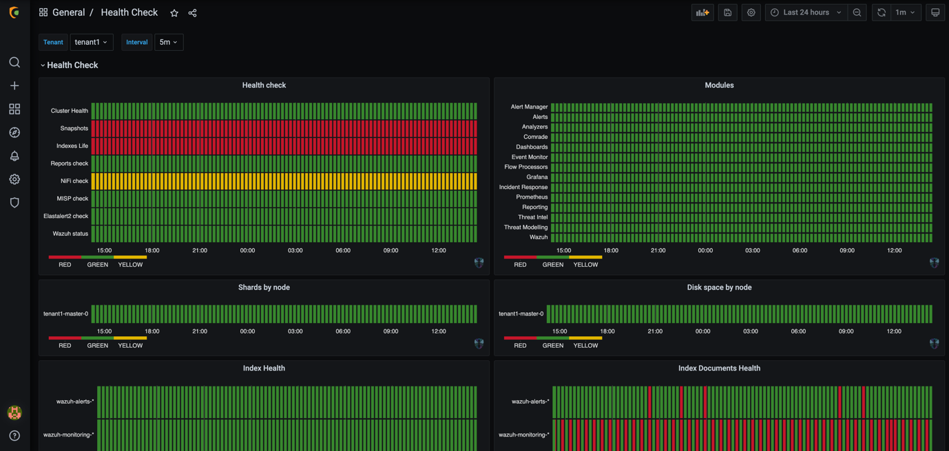Click the refresh dashboard button
Image resolution: width=949 pixels, height=451 pixels.
tap(882, 12)
